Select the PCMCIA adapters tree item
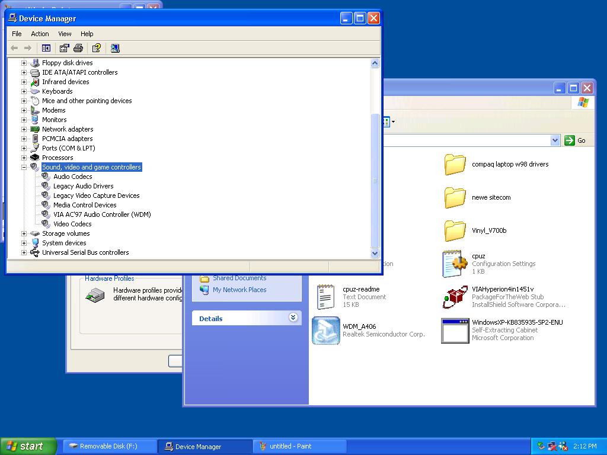Screen dimensions: 607x455 pyautogui.click(x=68, y=139)
